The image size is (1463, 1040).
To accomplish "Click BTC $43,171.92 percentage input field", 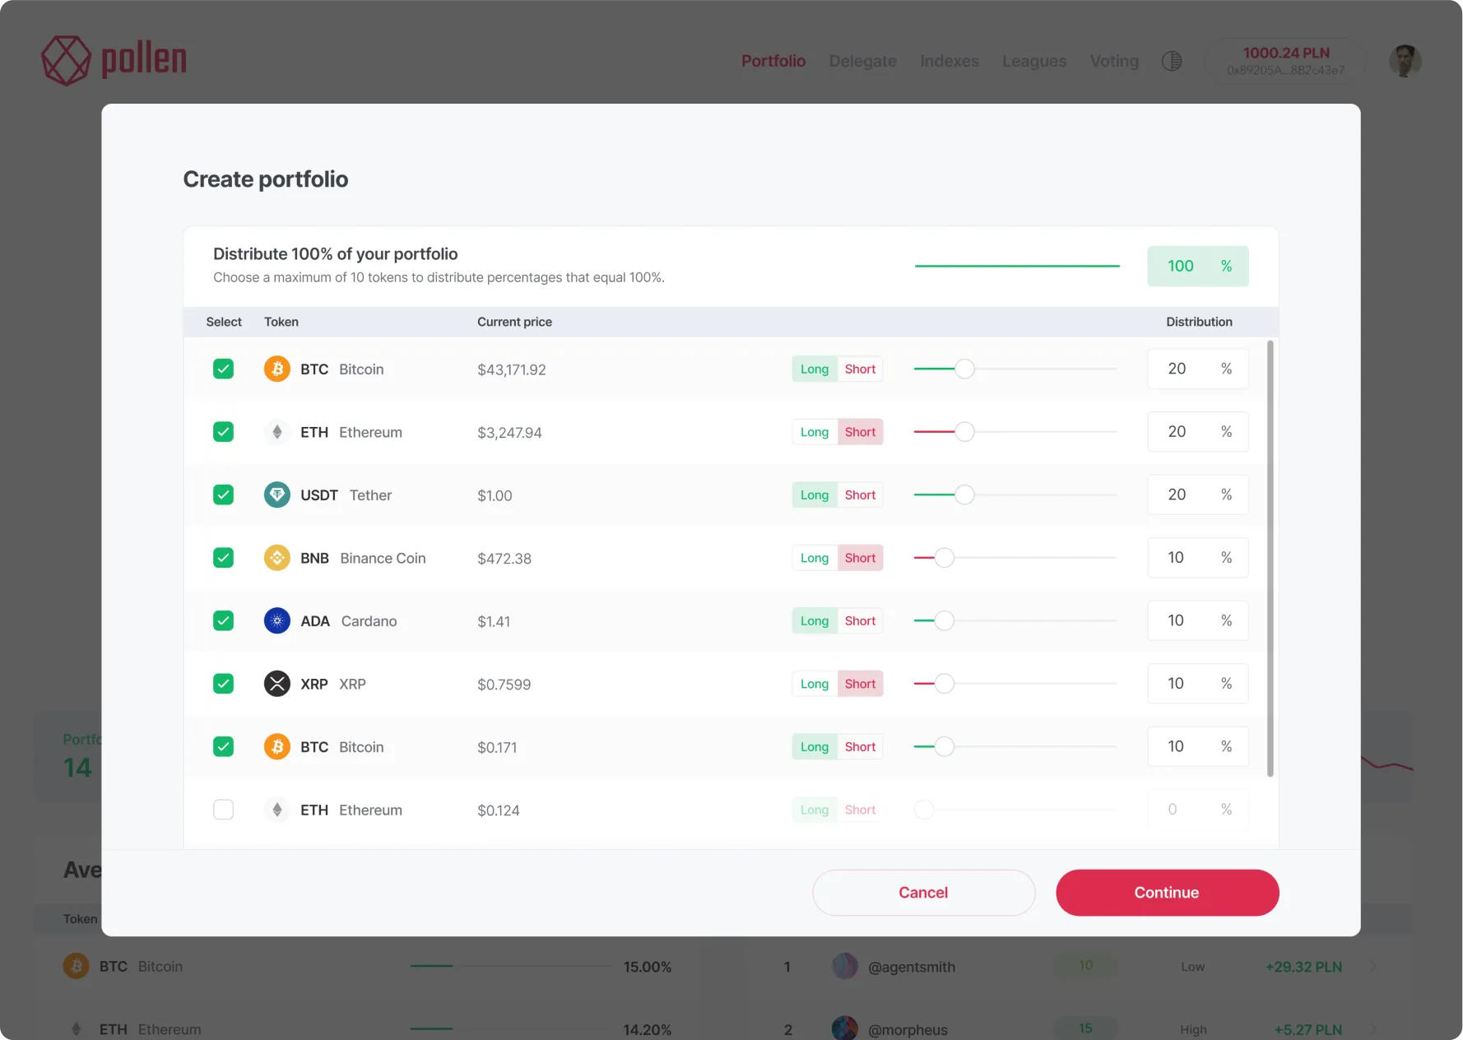I will tap(1197, 369).
